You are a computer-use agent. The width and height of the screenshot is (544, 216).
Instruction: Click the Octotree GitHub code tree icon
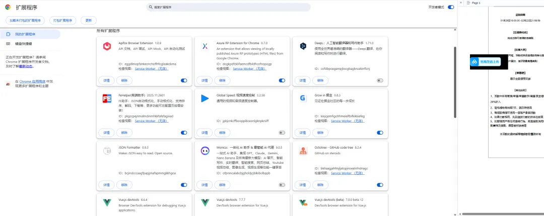click(303, 151)
